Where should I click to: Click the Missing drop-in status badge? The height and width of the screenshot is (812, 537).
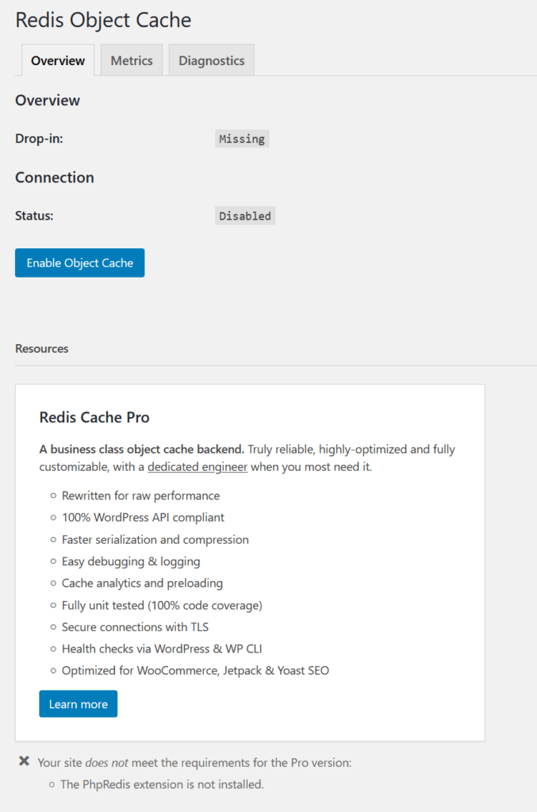click(242, 139)
